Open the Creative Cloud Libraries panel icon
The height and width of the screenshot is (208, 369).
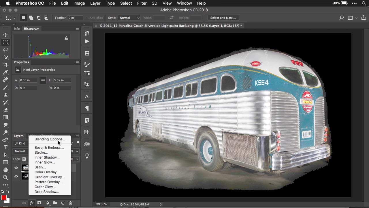pos(87,144)
